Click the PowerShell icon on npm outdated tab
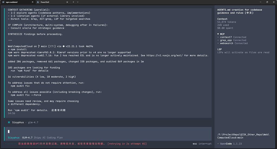The image size is (277, 149). pyautogui.click(x=3, y=2)
